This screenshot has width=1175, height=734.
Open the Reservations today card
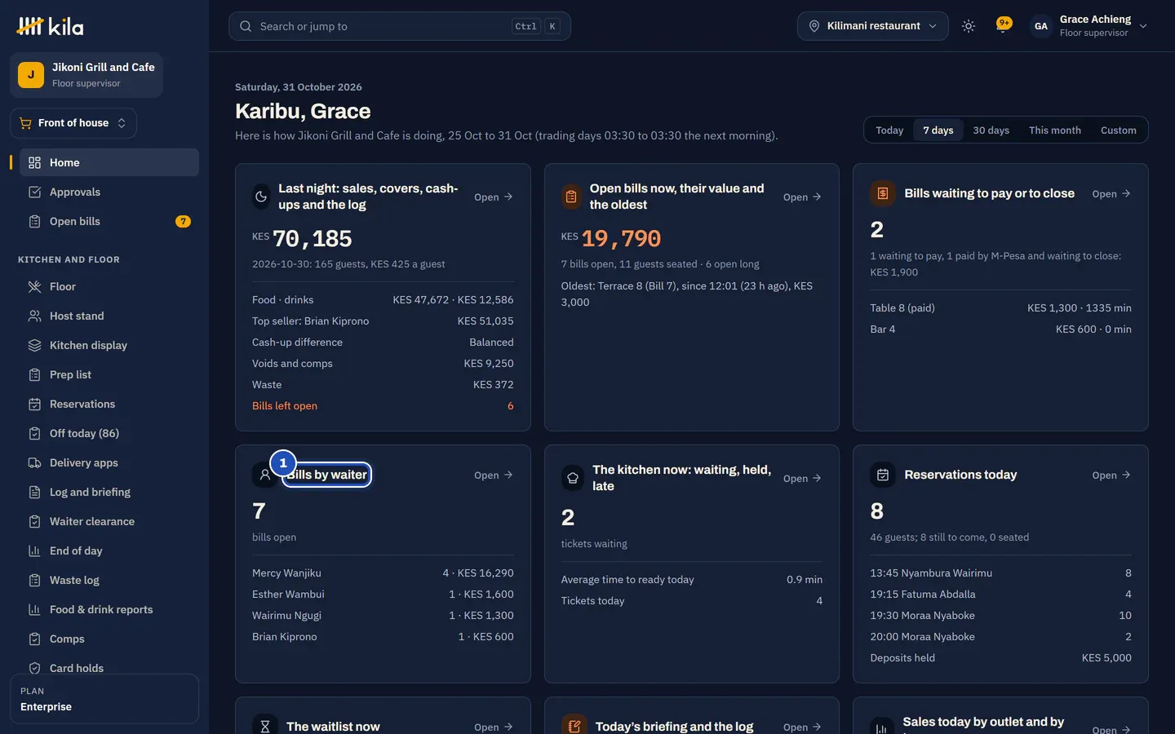(x=1111, y=475)
